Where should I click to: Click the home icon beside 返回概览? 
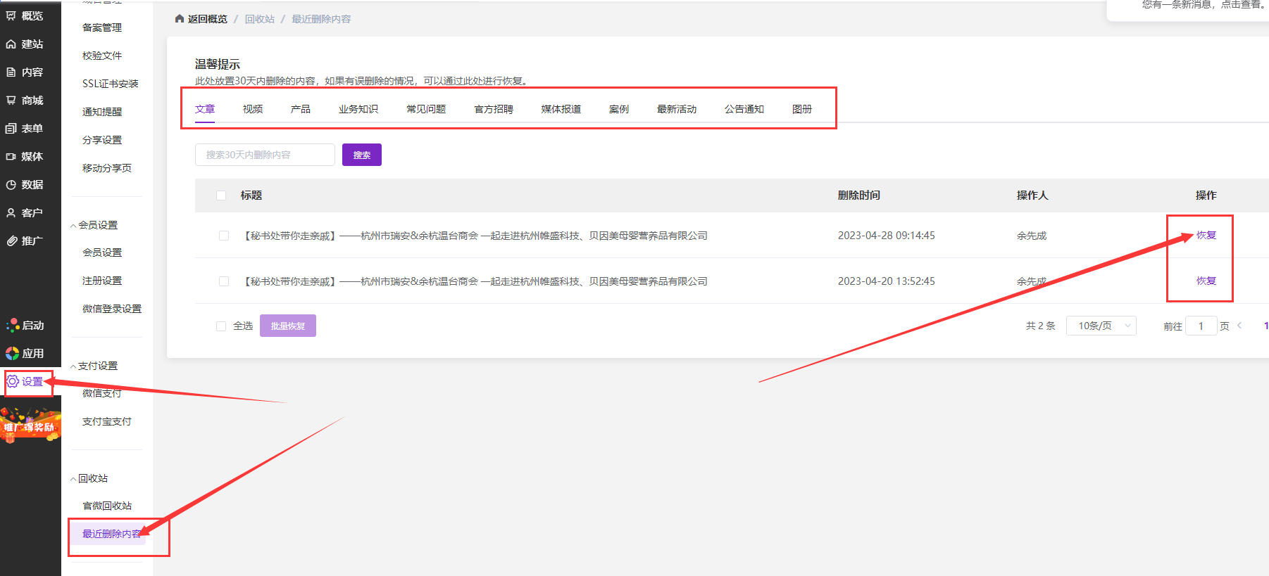click(x=180, y=19)
